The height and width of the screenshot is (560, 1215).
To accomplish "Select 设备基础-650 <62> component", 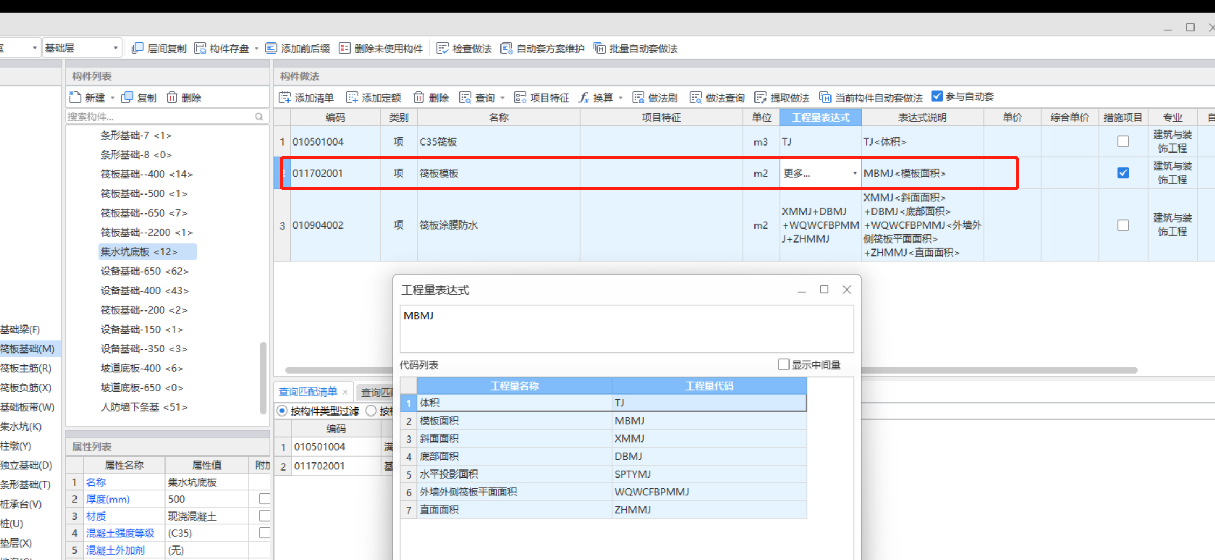I will pyautogui.click(x=145, y=271).
